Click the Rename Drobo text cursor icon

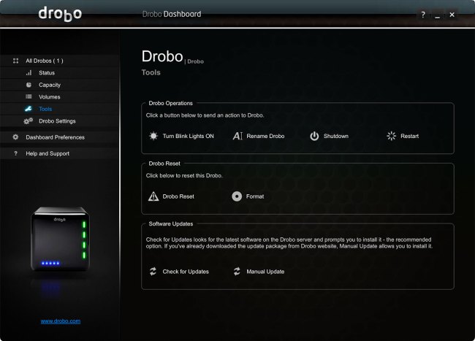pos(237,136)
